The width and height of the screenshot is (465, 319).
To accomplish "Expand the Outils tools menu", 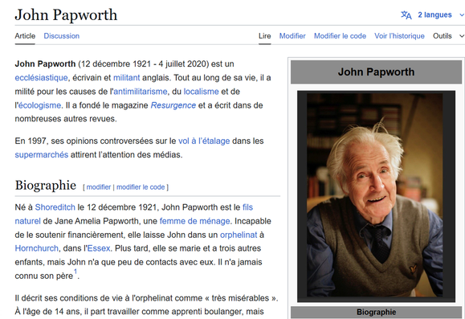I will coord(448,36).
